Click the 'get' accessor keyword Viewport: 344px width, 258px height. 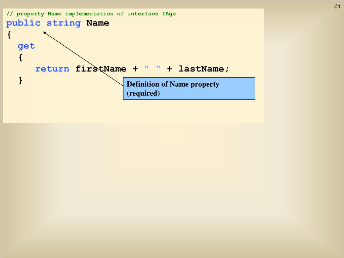click(26, 46)
